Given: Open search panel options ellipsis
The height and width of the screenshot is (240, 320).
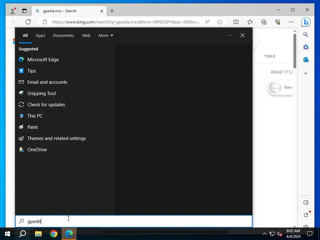Looking at the screenshot, I should click(x=229, y=35).
